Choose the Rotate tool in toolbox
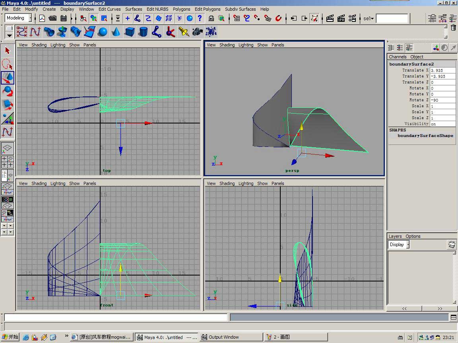Screen dimensions: 458x343 coord(8,91)
